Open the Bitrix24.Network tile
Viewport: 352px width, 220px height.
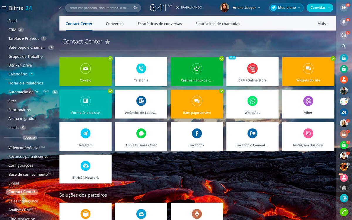coord(85,169)
